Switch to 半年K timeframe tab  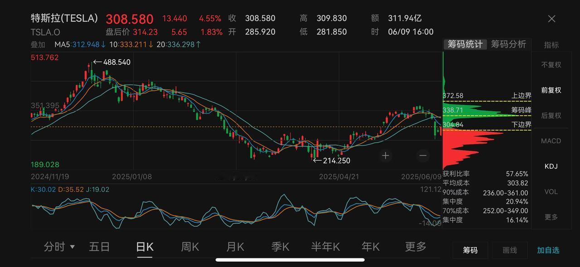point(325,247)
